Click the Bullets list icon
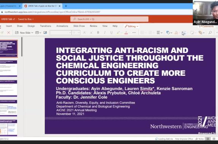This screenshot has height=144, width=218. tap(142, 33)
